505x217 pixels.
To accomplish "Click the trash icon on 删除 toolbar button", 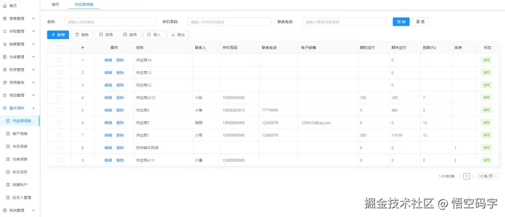I will [77, 35].
